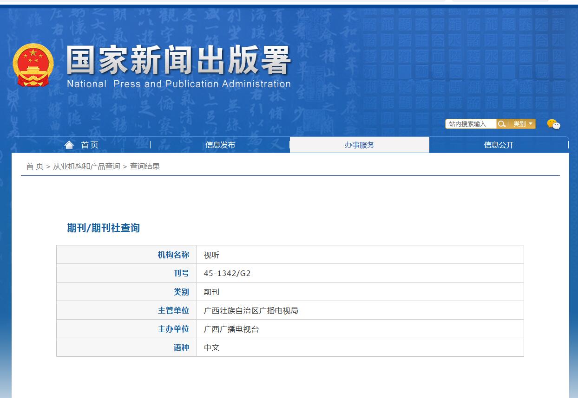Click 广西壮族自治区广播电视局 in the table

click(251, 310)
